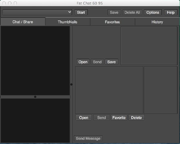Image resolution: width=180 pixels, height=144 pixels.
Task: Click Send in the upper panel
Action: point(97,62)
